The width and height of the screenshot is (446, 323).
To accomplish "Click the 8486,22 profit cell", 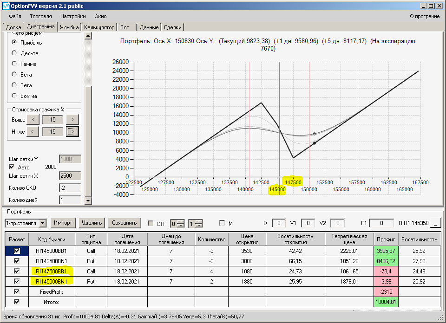I will point(386,261).
